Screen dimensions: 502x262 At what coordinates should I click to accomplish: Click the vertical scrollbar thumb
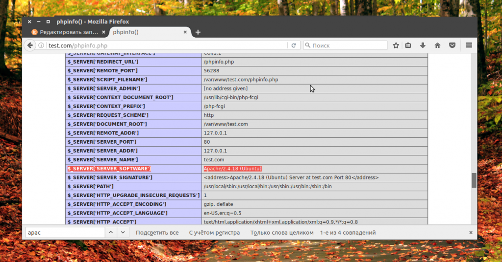coord(474,180)
